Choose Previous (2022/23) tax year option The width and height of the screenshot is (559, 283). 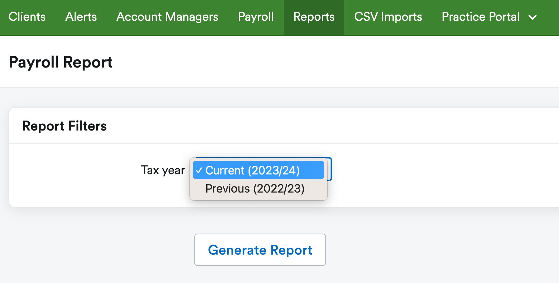pos(259,188)
